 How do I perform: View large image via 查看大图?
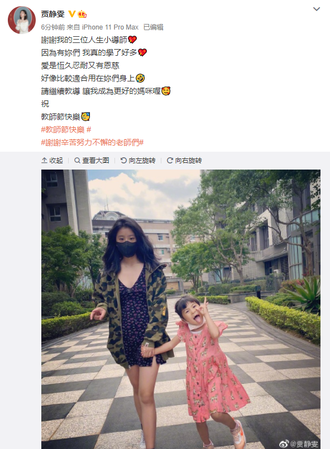pos(92,161)
